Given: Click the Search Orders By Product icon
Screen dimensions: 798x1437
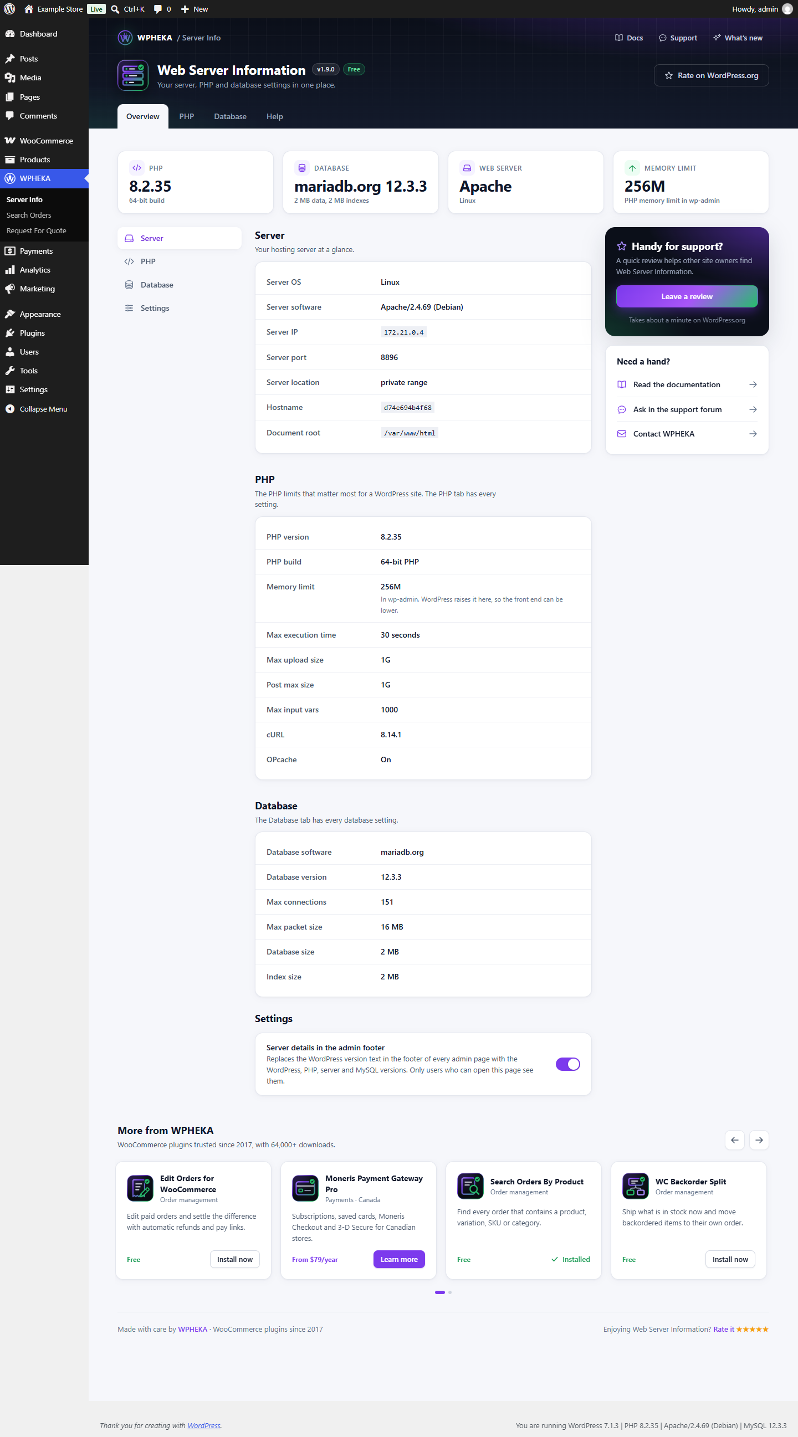Looking at the screenshot, I should click(470, 1186).
